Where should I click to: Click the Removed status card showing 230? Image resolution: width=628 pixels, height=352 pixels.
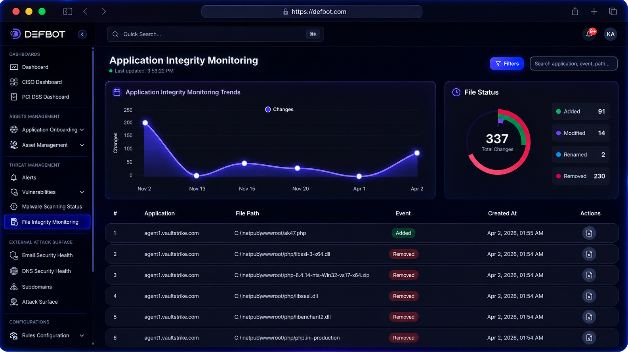point(580,176)
